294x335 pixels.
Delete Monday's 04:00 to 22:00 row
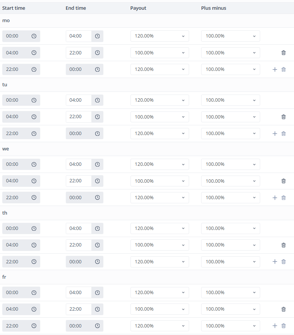(x=283, y=53)
